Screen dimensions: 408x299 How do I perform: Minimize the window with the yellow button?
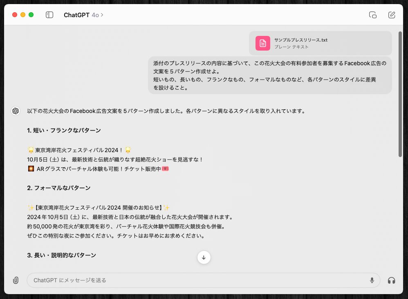[23, 15]
